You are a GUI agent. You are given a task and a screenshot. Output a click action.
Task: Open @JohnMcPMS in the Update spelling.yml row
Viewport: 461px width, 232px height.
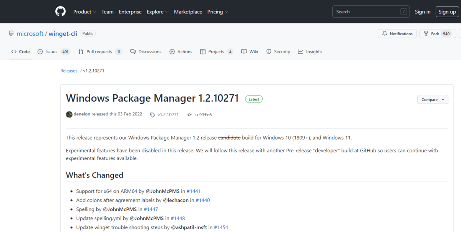(147, 218)
